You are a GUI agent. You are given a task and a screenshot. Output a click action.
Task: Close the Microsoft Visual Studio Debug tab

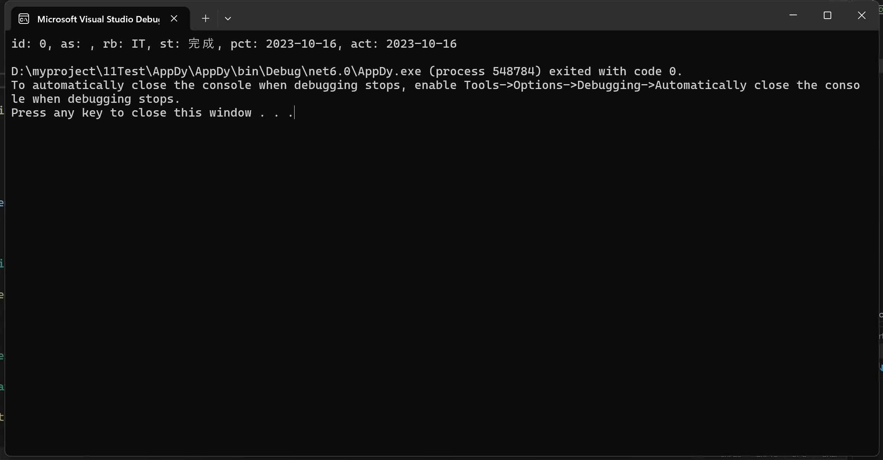(x=174, y=19)
